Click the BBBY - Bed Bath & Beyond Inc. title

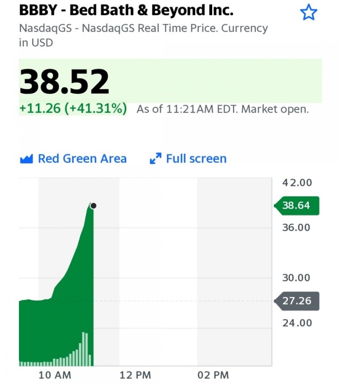(126, 10)
